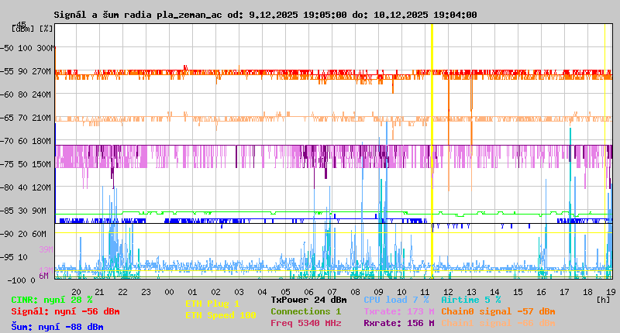Click hour '13' on the time axis

[x=471, y=292]
